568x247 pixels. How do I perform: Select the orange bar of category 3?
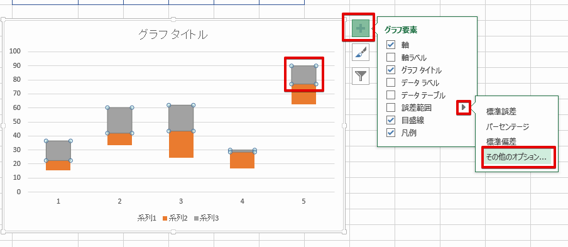point(181,144)
